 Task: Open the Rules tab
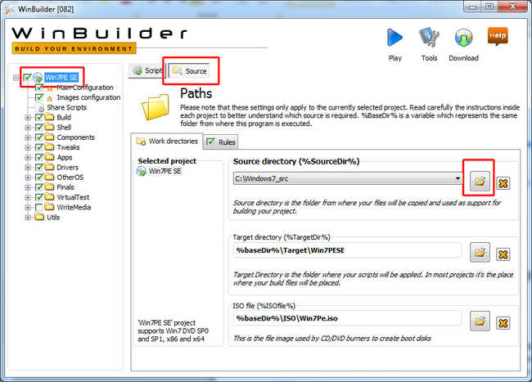click(x=220, y=142)
